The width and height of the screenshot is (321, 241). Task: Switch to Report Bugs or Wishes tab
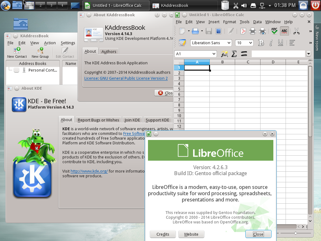pyautogui.click(x=98, y=120)
